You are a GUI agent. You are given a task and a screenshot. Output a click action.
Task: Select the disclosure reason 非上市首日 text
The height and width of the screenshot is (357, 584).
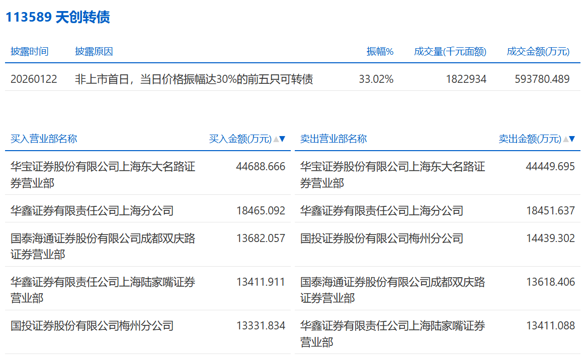coord(194,79)
